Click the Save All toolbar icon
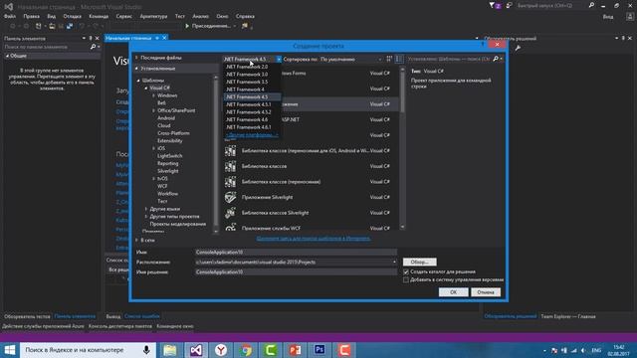The image size is (637, 358). point(70,26)
